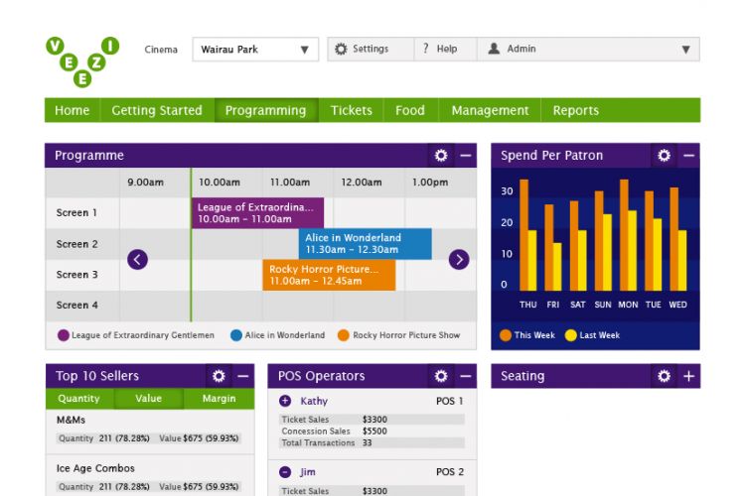Select the Alice in Wonderland session block
The width and height of the screenshot is (745, 496).
tap(366, 243)
